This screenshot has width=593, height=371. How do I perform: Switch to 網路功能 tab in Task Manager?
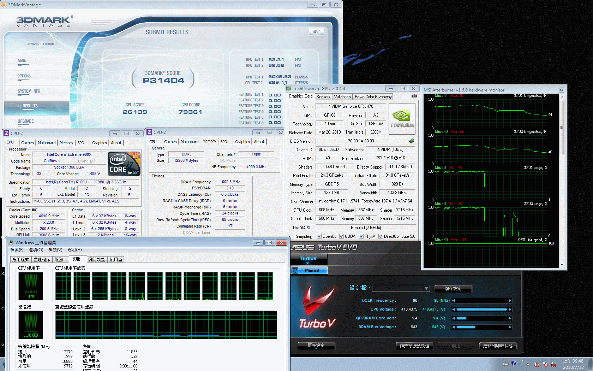click(x=97, y=259)
